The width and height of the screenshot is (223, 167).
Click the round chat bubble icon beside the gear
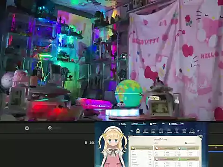pos(50,128)
